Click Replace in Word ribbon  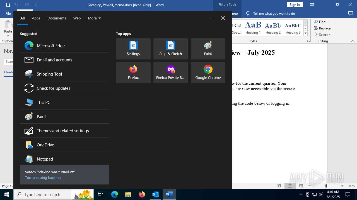click(x=322, y=28)
